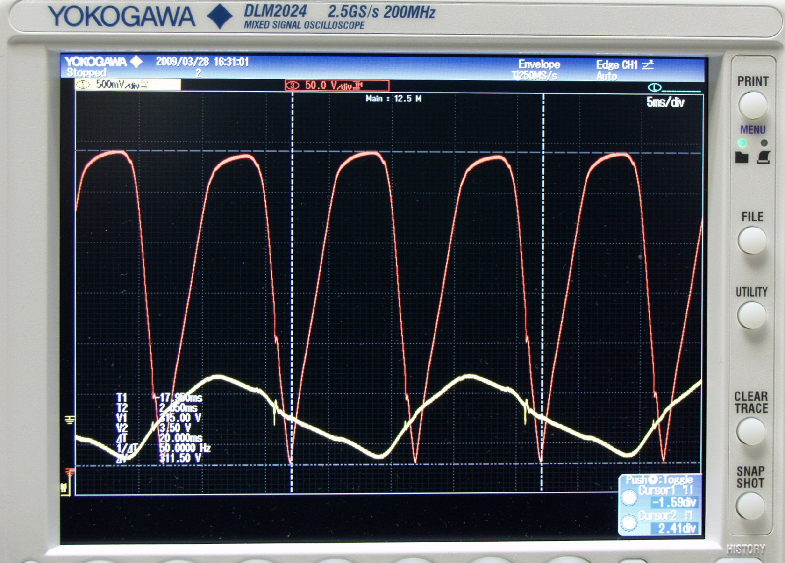Click the edge trigger slope icon

[x=648, y=65]
